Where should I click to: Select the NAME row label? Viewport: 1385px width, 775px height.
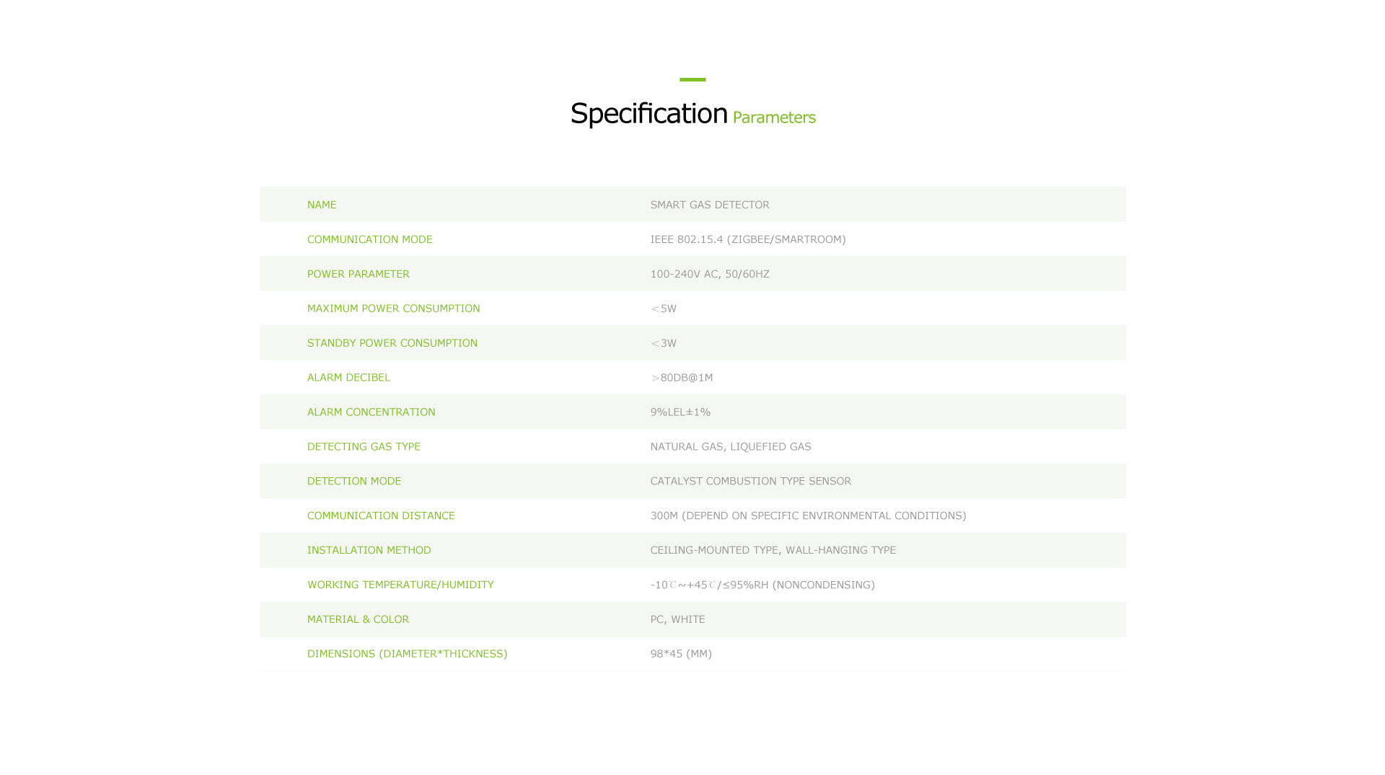pyautogui.click(x=322, y=205)
